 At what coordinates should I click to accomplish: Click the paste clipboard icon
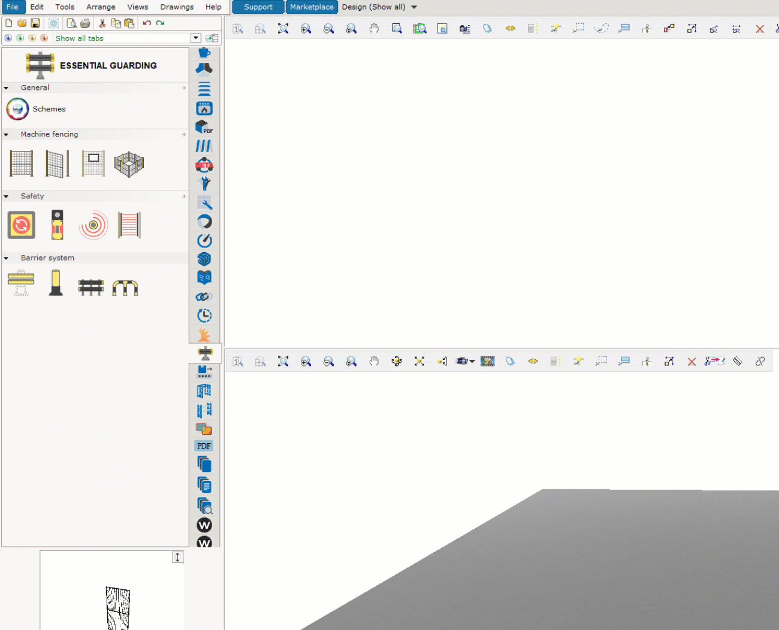coord(129,23)
